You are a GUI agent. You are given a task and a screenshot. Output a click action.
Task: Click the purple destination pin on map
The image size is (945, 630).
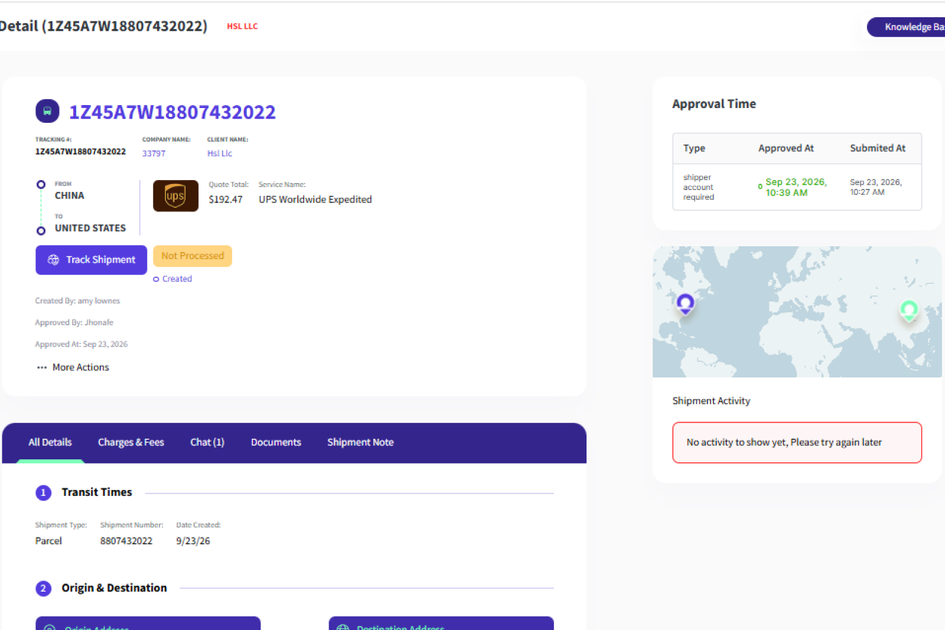(x=685, y=303)
